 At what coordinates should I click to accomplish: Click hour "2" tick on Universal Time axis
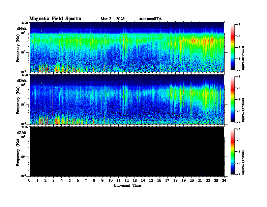(x=46, y=181)
